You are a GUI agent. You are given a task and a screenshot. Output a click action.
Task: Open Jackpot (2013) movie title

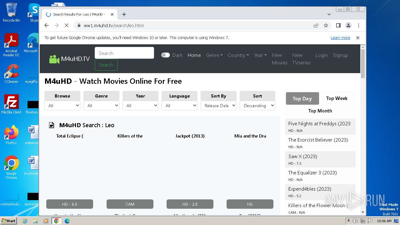[x=190, y=136]
